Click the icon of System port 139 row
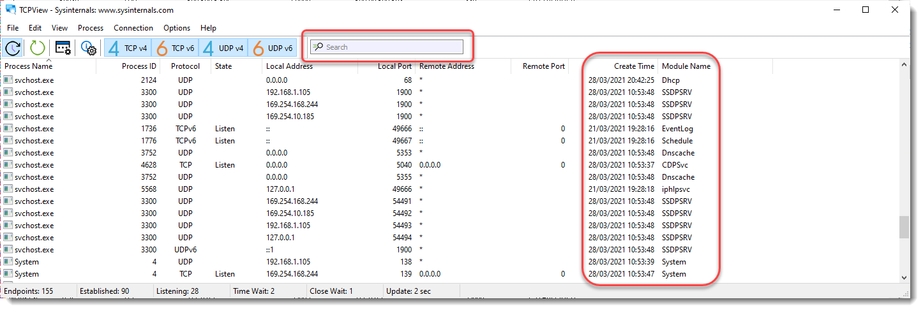Viewport: 923px width, 311px height. [x=8, y=274]
